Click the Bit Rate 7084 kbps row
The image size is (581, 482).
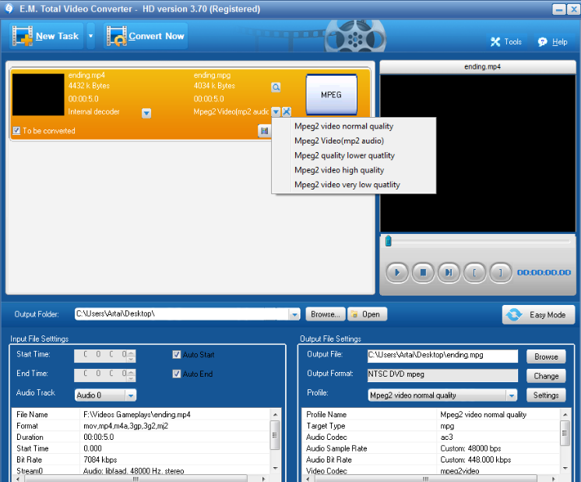(141, 459)
